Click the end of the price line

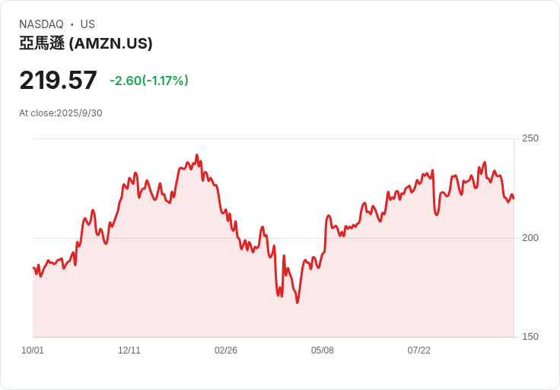pyautogui.click(x=514, y=198)
